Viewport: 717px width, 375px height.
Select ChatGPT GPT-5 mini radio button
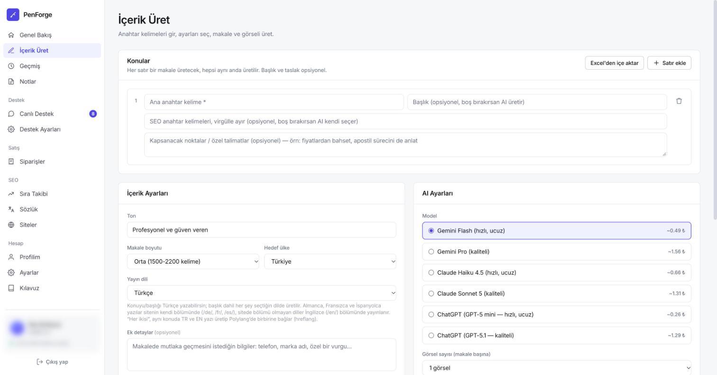[431, 314]
